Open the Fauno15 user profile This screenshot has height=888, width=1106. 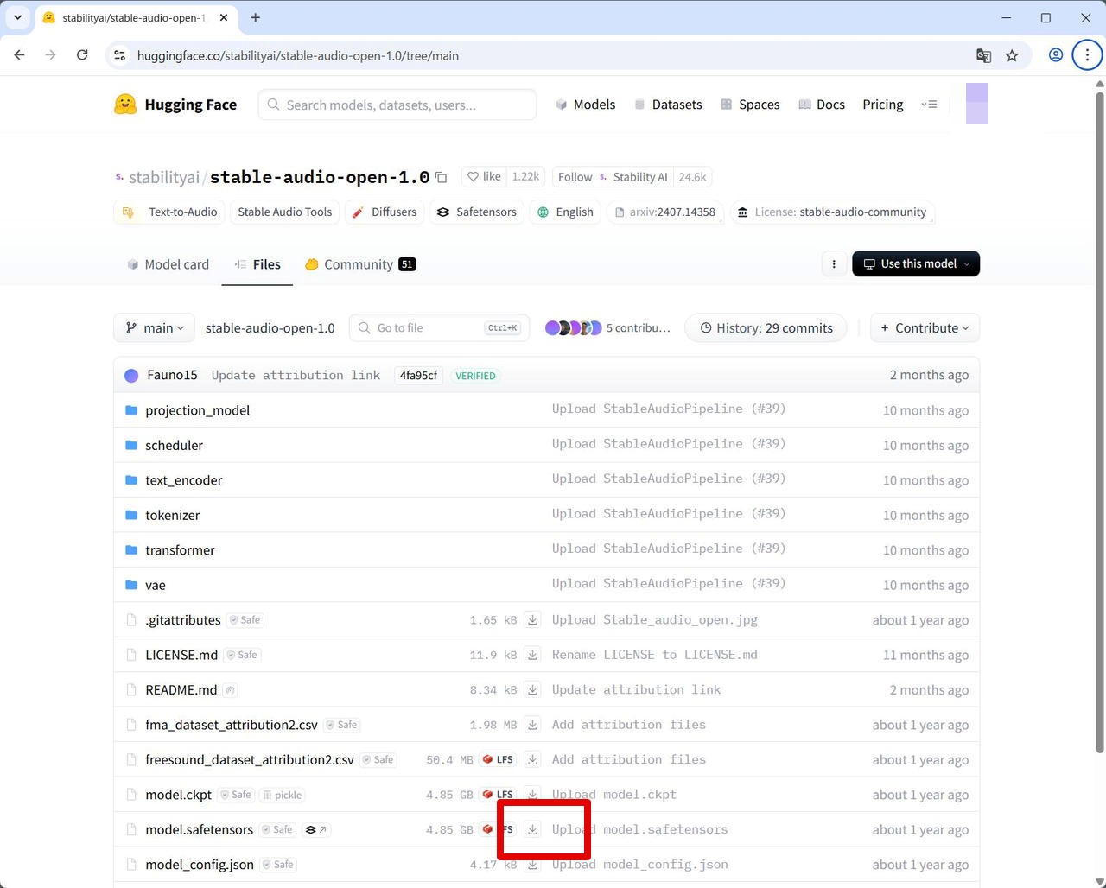(172, 375)
